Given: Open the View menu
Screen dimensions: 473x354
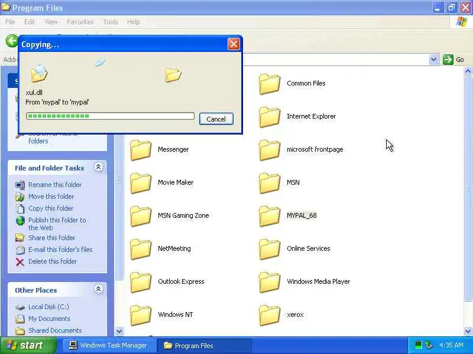Looking at the screenshot, I should (x=51, y=22).
